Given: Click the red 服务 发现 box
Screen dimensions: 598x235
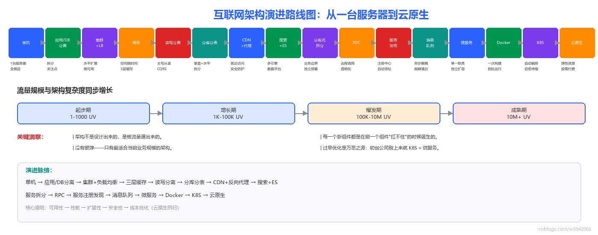Looking at the screenshot, I should tap(393, 43).
